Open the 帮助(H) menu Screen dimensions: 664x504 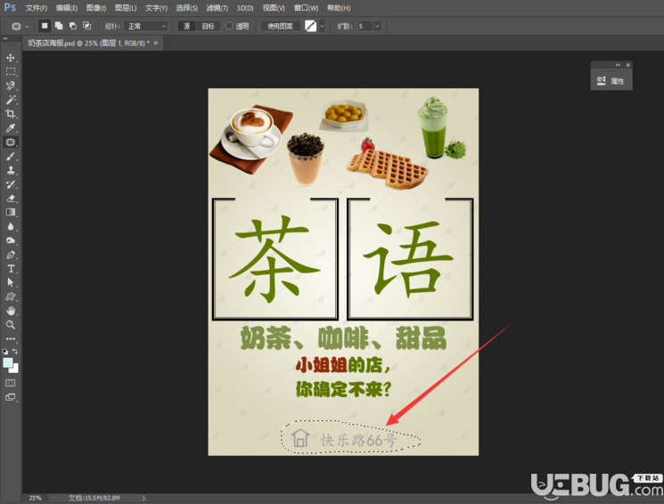pyautogui.click(x=339, y=8)
